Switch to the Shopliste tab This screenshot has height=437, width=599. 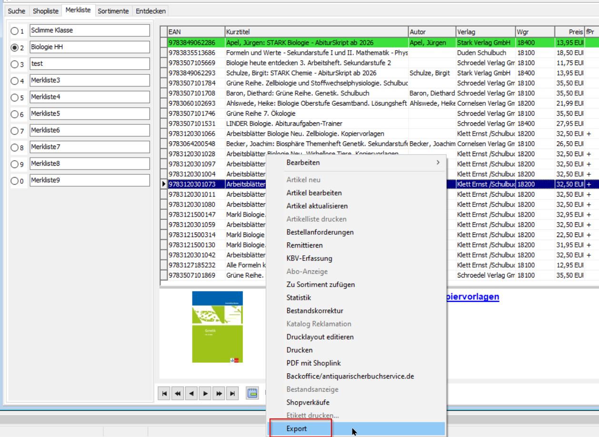pos(45,11)
